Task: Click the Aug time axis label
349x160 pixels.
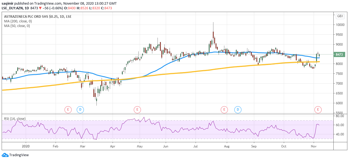Action: point(227,146)
